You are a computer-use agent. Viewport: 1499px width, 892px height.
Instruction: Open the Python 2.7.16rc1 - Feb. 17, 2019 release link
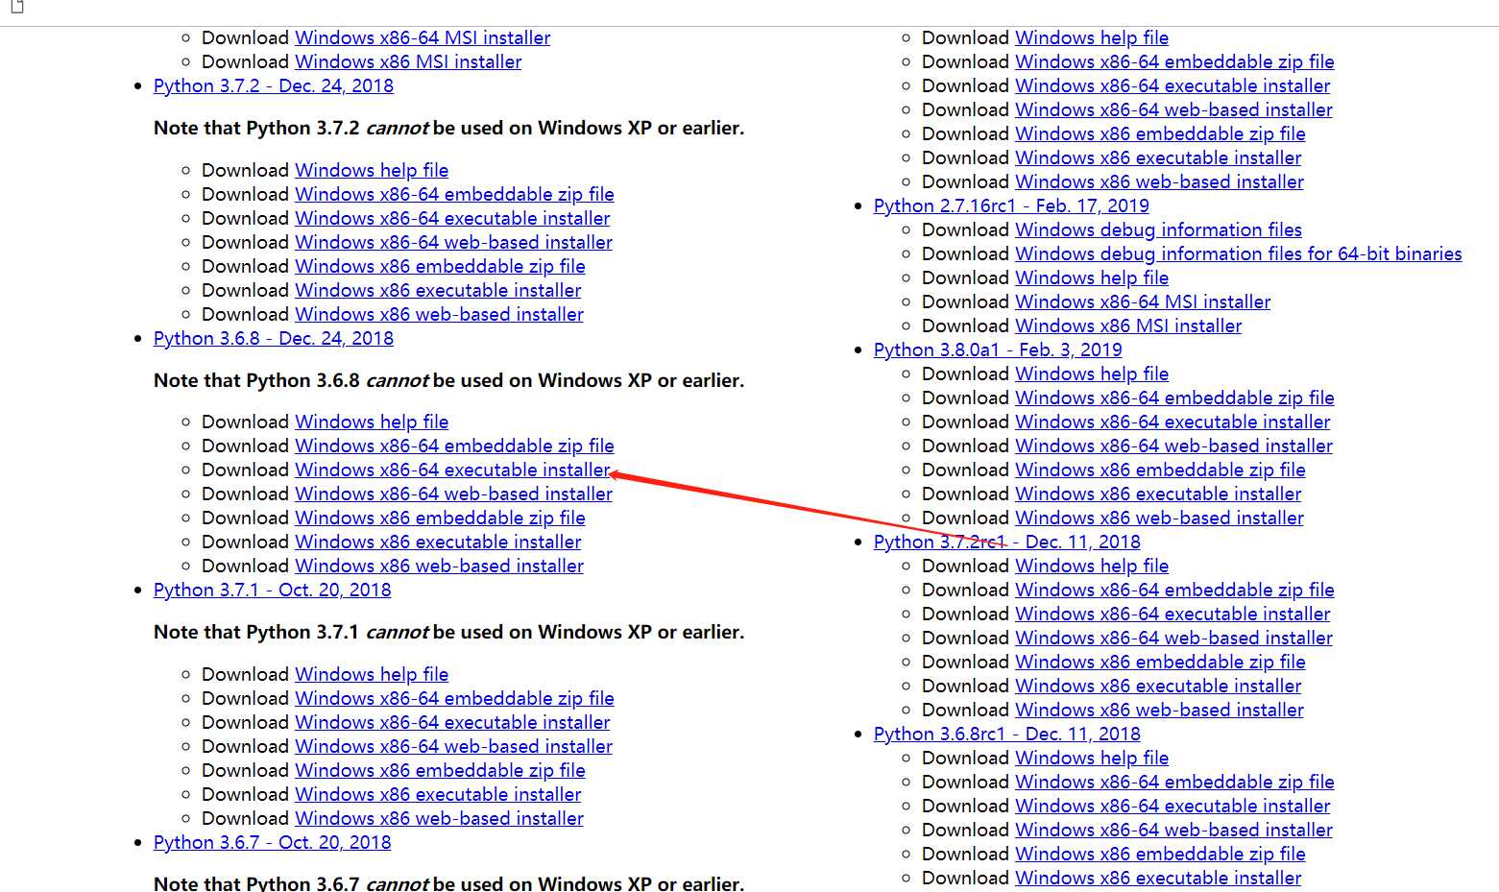tap(1011, 205)
